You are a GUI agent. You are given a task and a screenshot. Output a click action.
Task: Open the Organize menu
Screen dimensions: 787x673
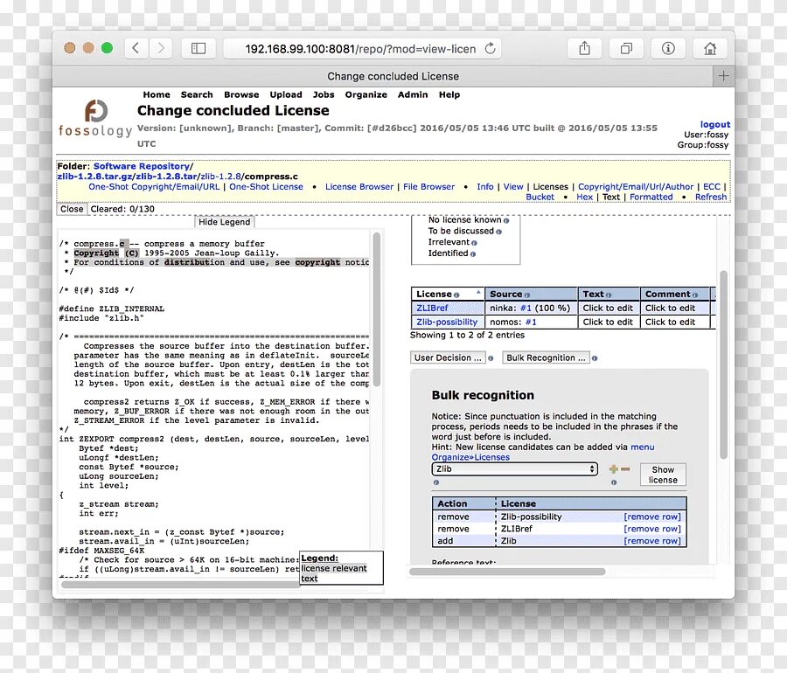pyautogui.click(x=366, y=94)
